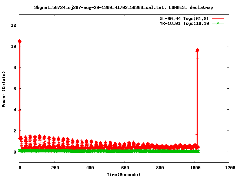
Task: Click the 'XL-60.44 Tsys:61.31' legend label
Action: pos(184,19)
